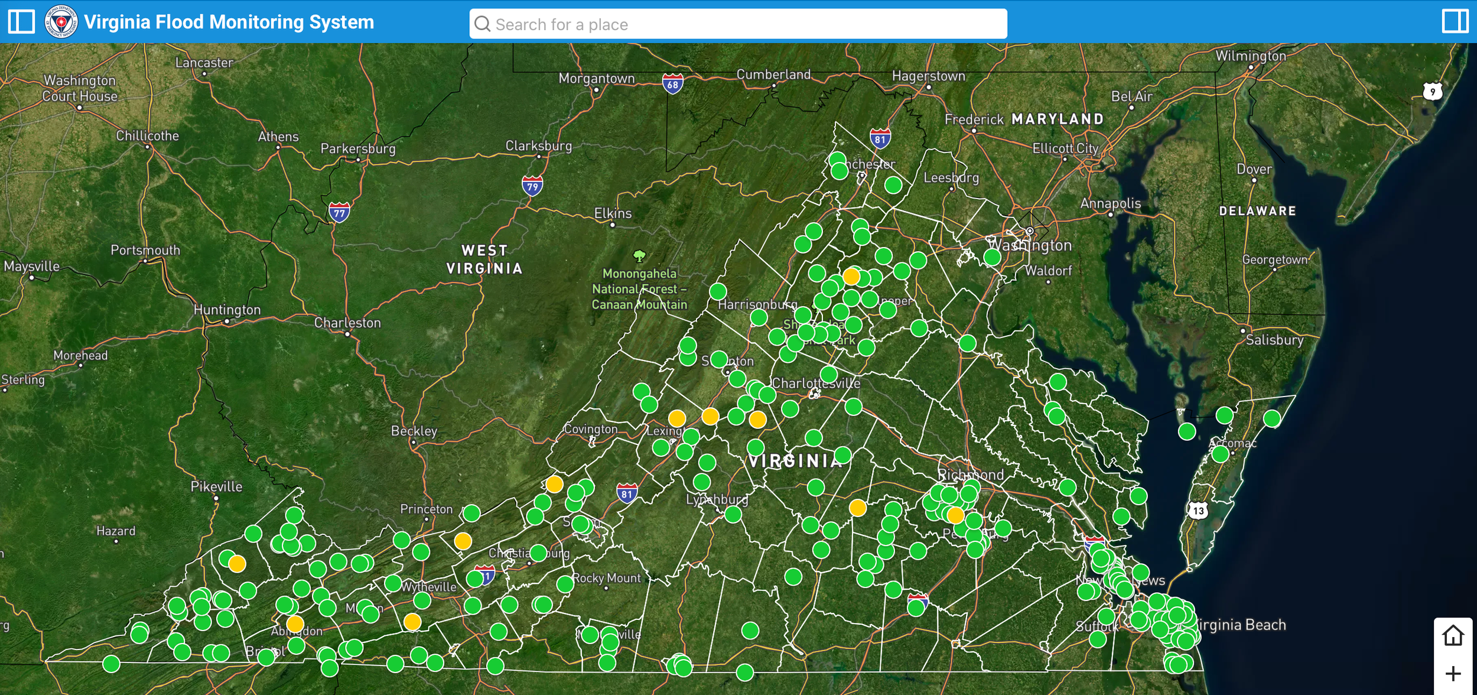Click the Home default extent button
Image resolution: width=1477 pixels, height=695 pixels.
1453,636
